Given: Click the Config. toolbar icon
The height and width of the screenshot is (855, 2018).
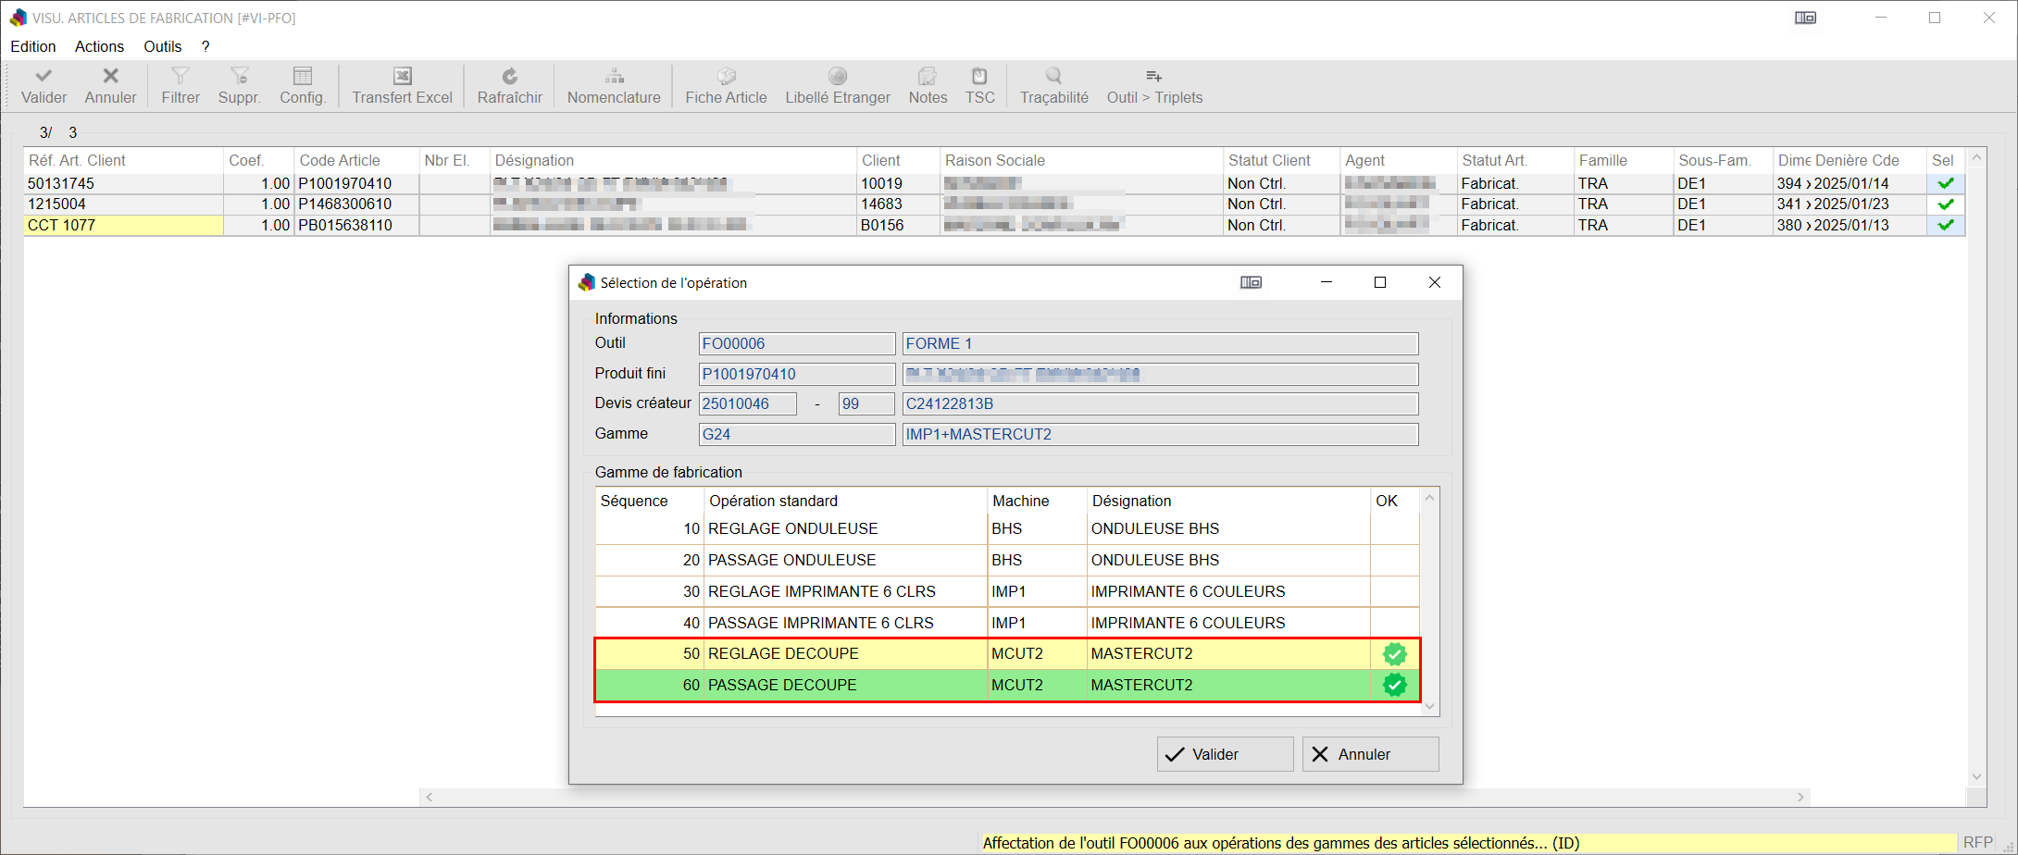Looking at the screenshot, I should (x=303, y=85).
